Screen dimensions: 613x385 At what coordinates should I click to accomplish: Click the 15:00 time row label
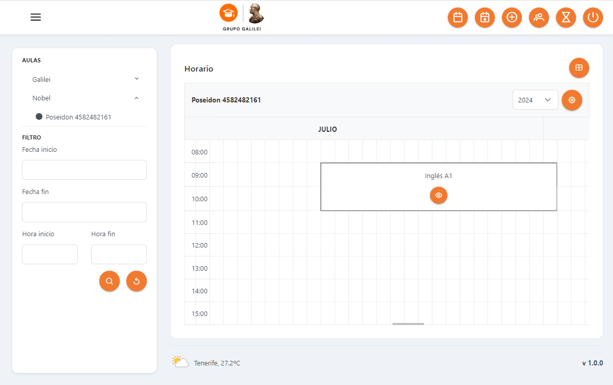[x=199, y=313]
